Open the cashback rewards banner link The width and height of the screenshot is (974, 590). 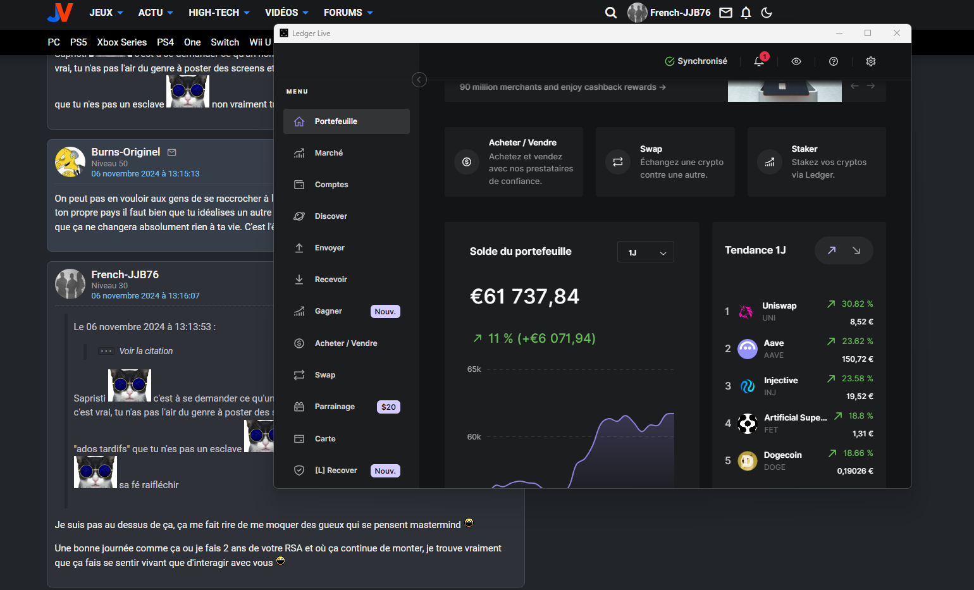(x=563, y=87)
